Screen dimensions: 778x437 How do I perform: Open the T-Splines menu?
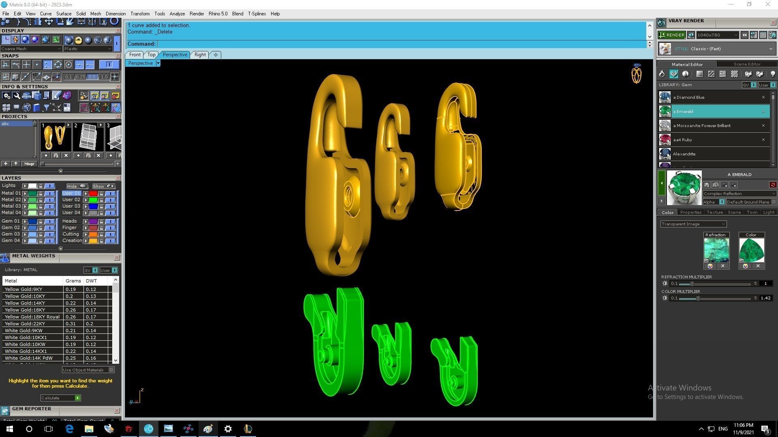256,13
